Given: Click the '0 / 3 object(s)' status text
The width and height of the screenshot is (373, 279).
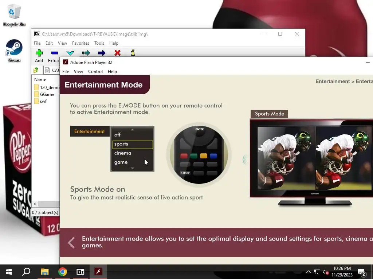Looking at the screenshot, I should (45, 213).
